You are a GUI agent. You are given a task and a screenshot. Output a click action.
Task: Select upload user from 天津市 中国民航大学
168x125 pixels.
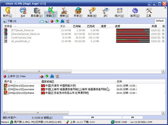click(x=84, y=86)
